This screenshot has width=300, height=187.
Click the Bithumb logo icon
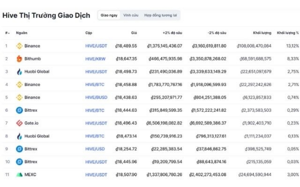tap(19, 59)
